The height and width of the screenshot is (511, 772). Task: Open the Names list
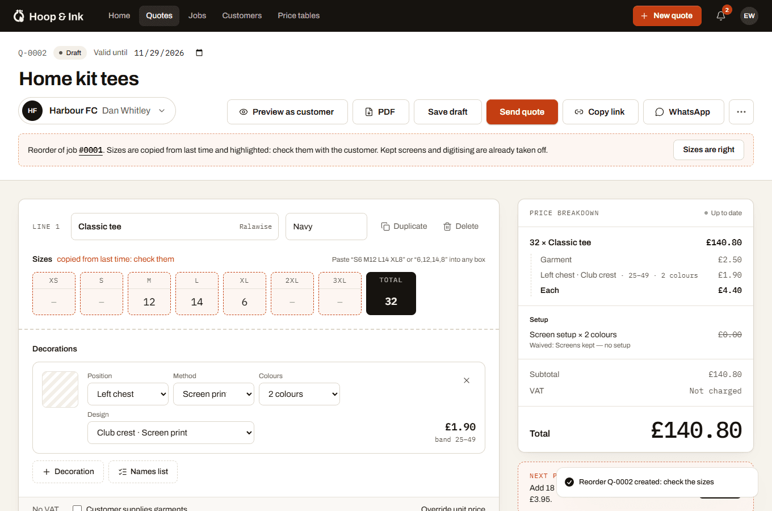tap(143, 472)
